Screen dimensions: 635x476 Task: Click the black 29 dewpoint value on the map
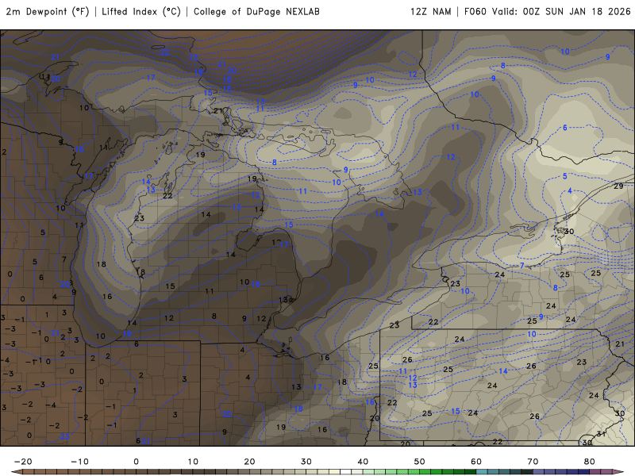(618, 186)
